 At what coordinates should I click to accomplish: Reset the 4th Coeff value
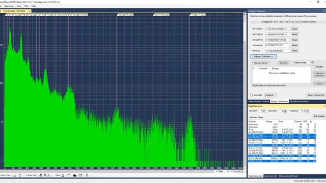click(x=294, y=29)
